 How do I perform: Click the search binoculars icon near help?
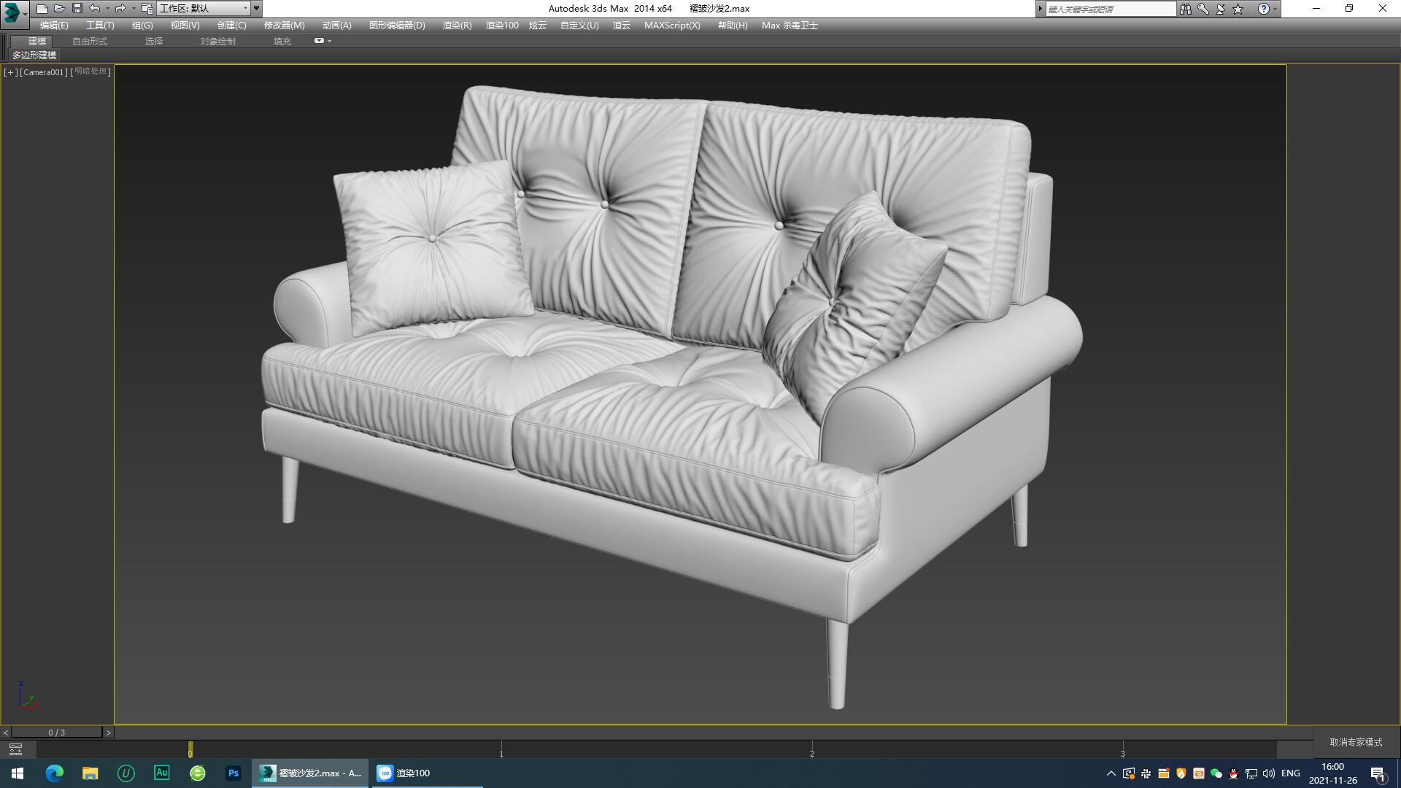(x=1186, y=9)
